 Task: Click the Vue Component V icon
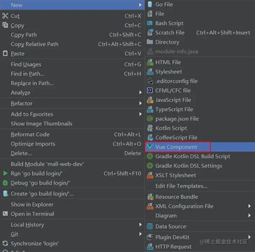(150, 147)
